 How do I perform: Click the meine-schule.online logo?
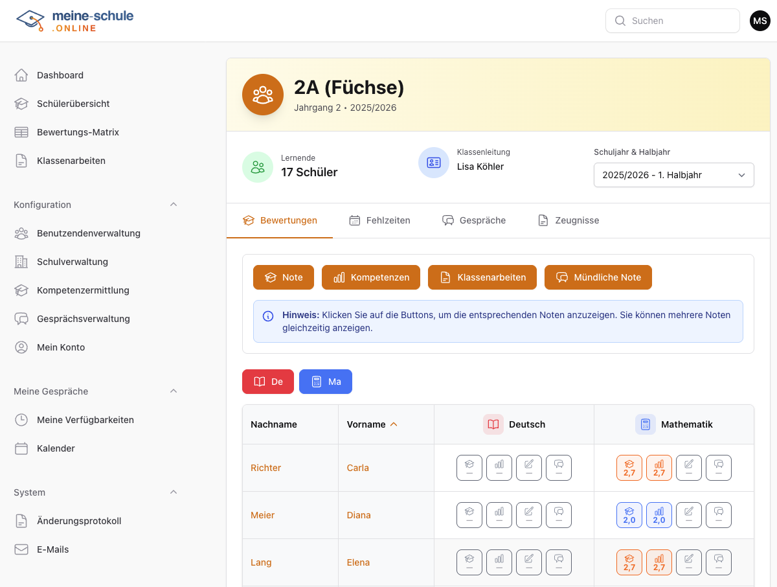click(74, 21)
